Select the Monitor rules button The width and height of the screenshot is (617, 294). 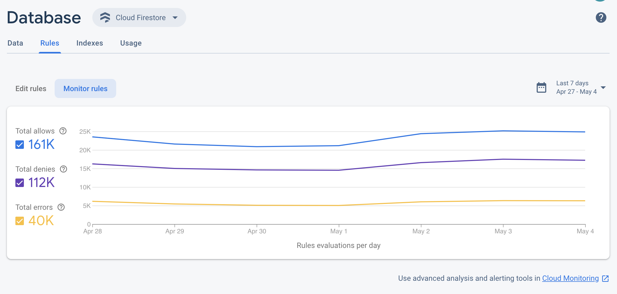pos(85,88)
